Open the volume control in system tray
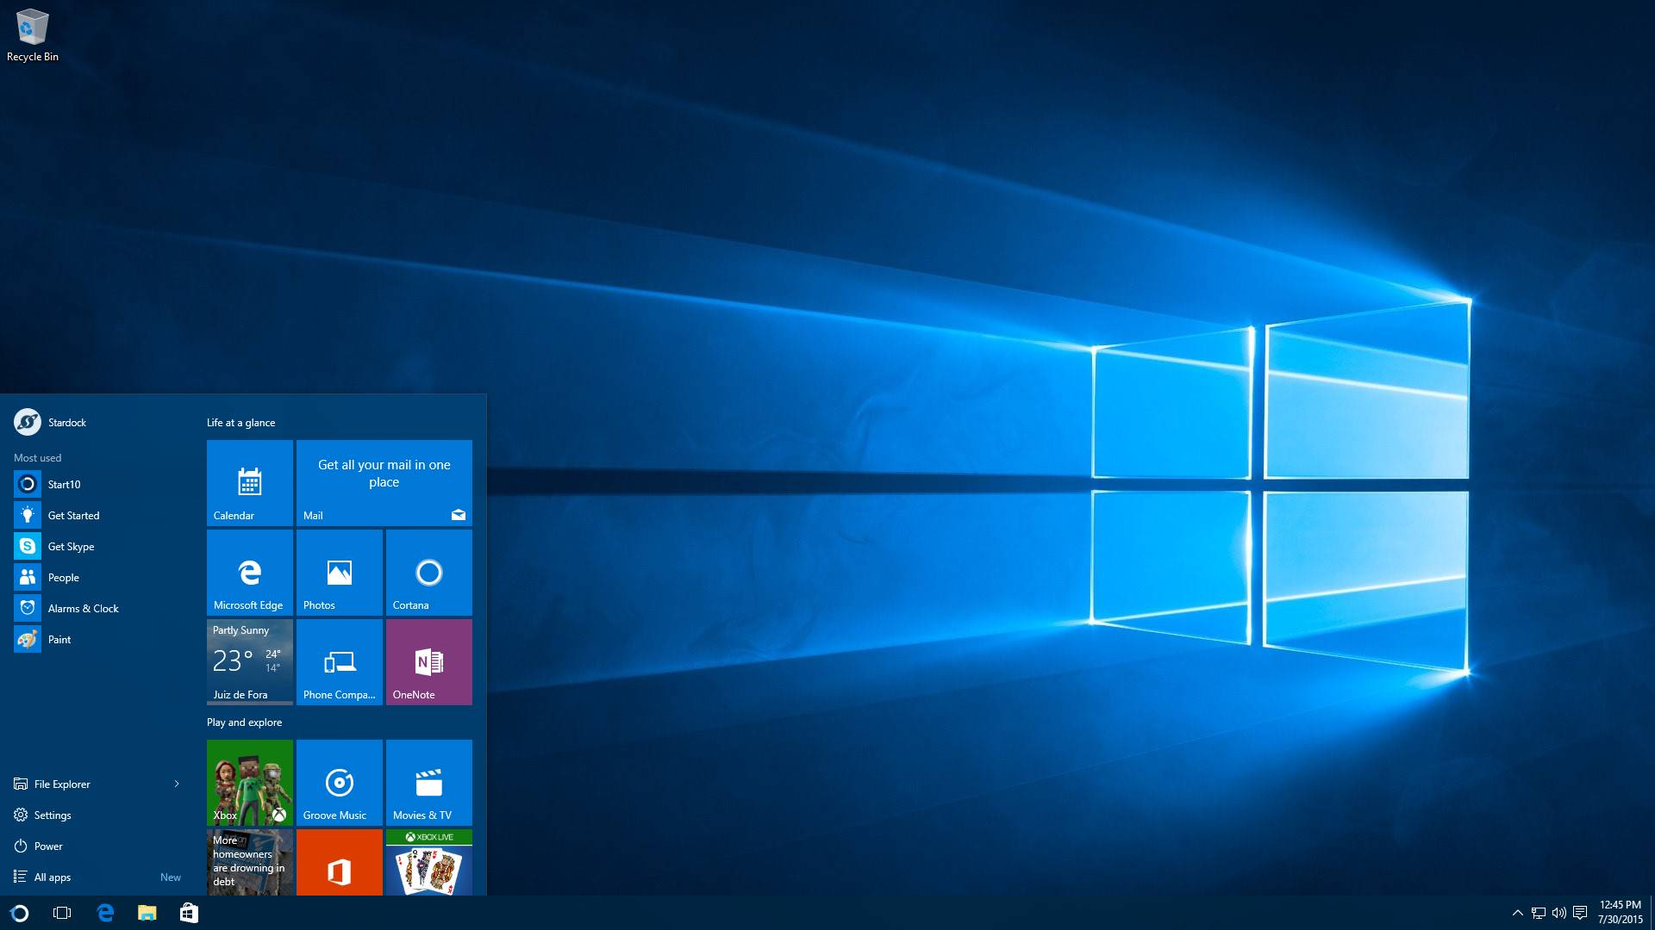Screen dimensions: 1655x930 1558,913
